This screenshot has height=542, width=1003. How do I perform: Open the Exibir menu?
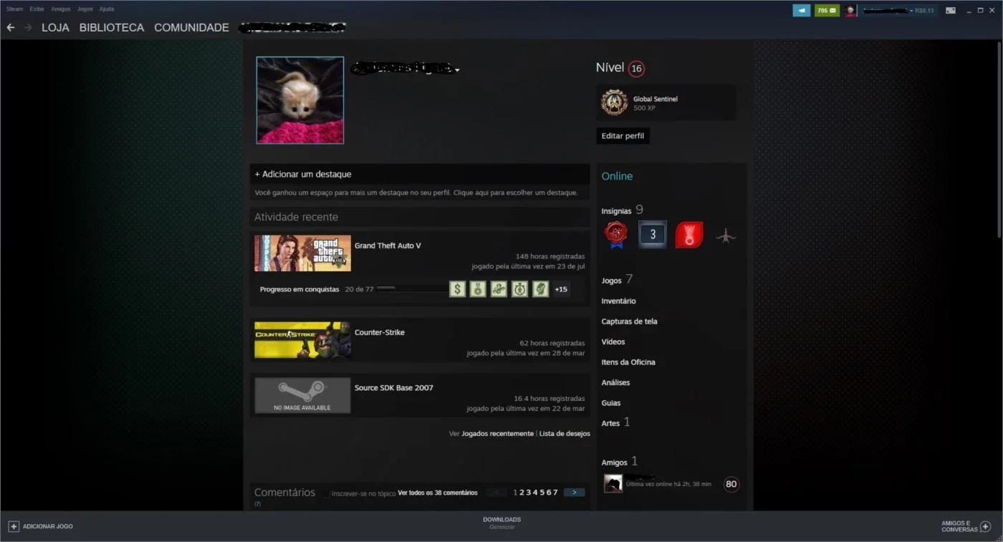coord(37,9)
